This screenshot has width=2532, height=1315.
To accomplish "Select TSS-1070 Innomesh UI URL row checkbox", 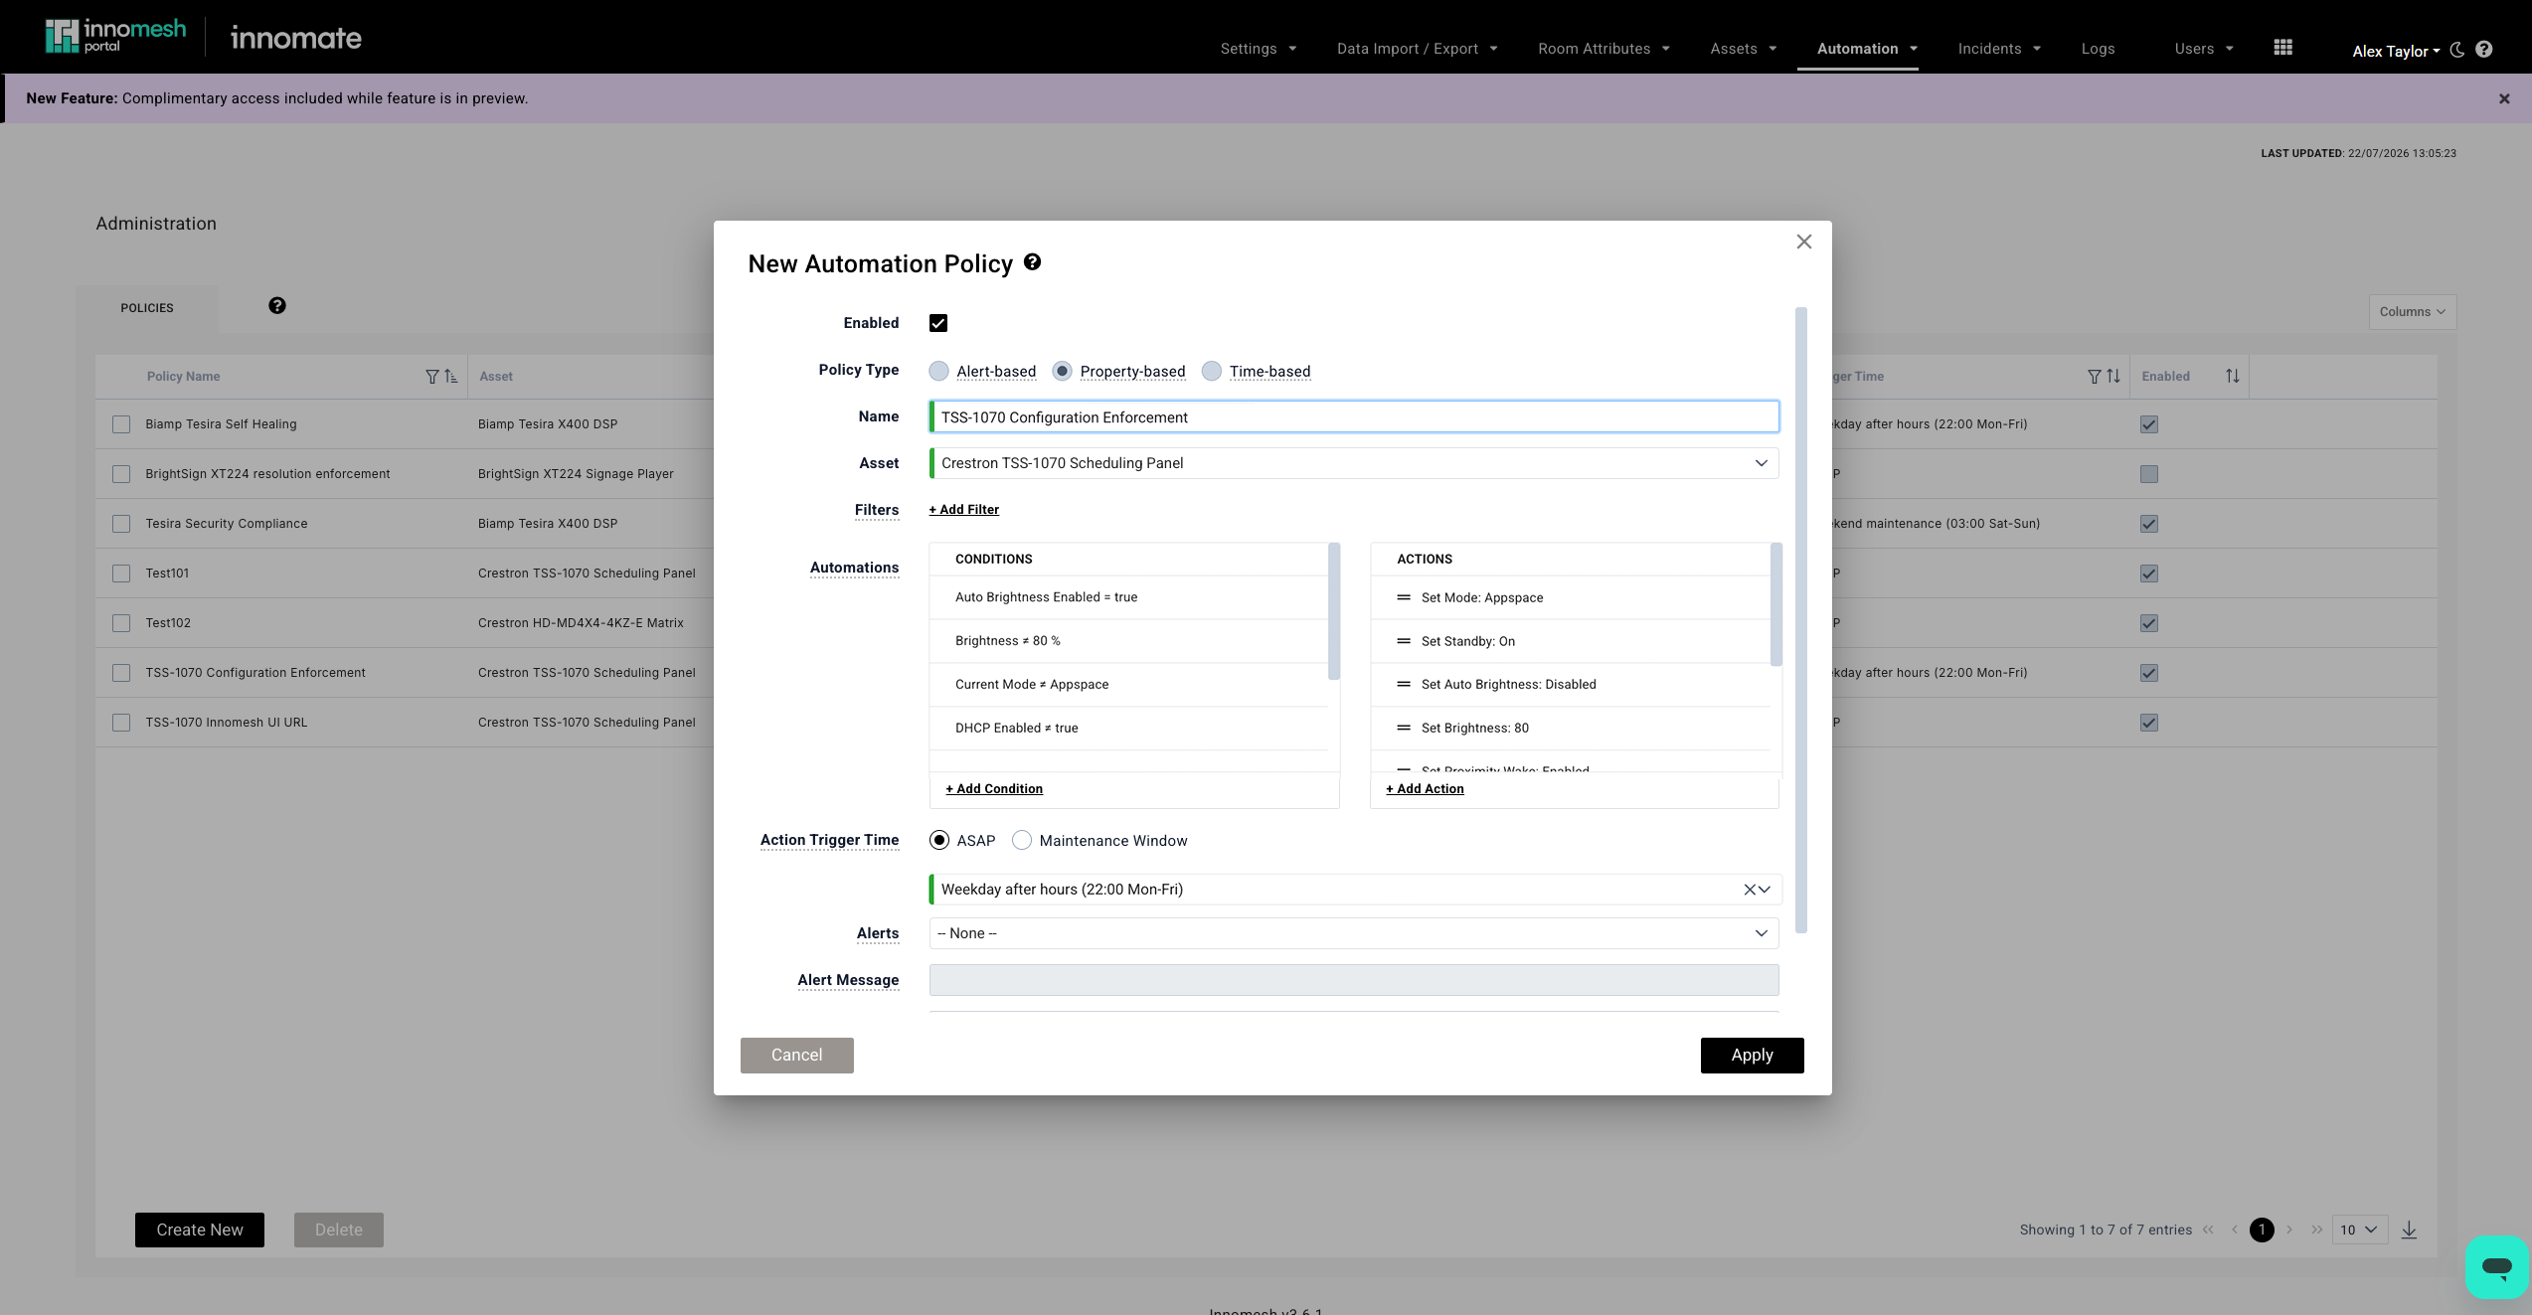I will pyautogui.click(x=121, y=723).
